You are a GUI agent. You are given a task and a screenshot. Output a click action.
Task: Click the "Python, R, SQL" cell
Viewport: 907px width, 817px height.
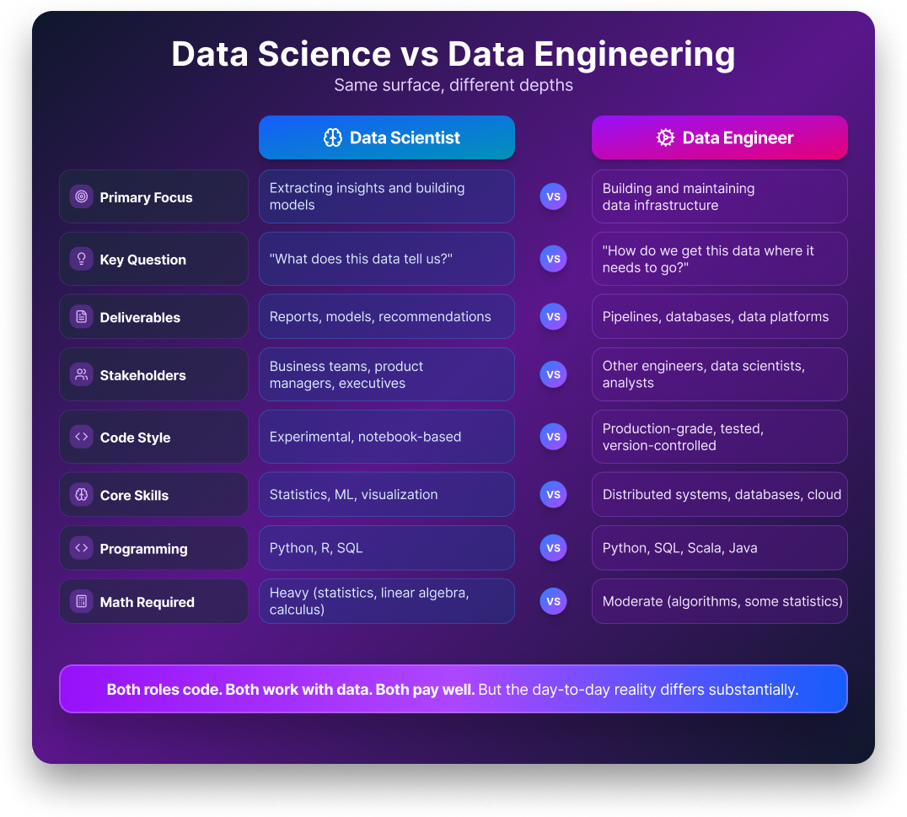pos(387,548)
